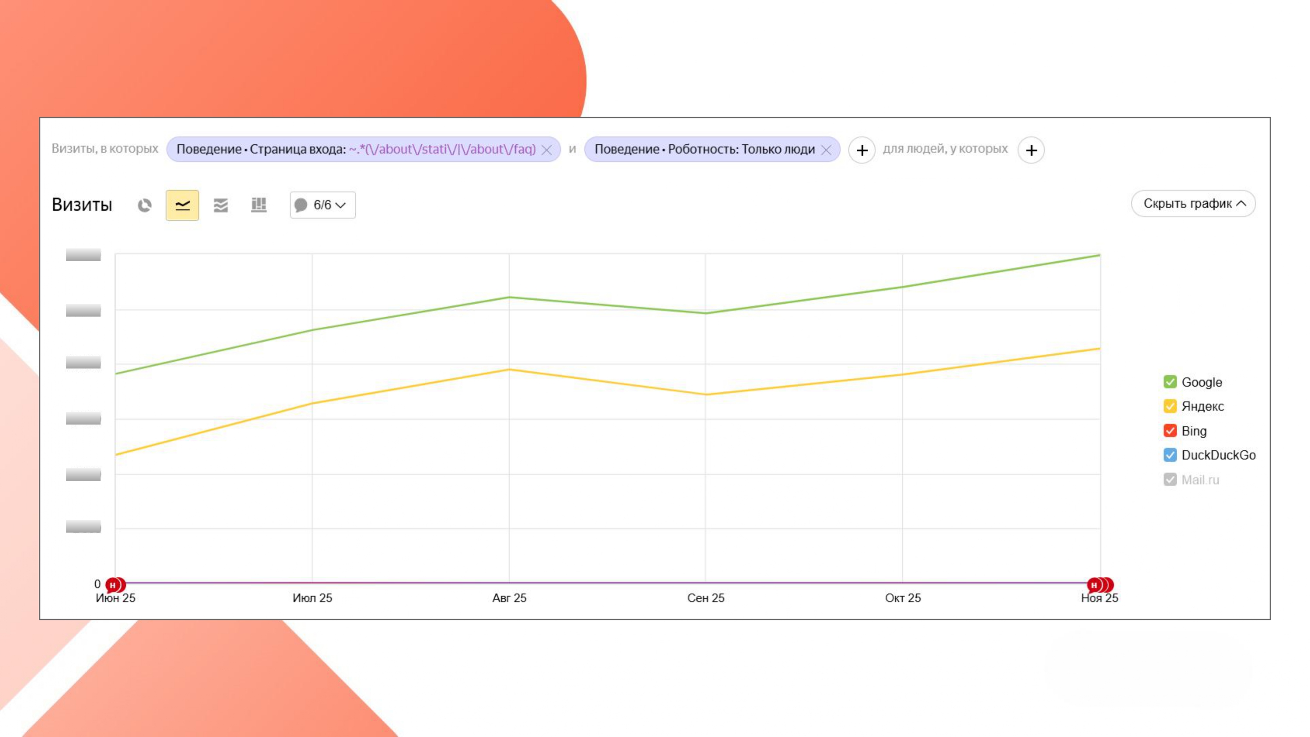Disable the Bing series
Viewport: 1310px width, 737px height.
pyautogui.click(x=1170, y=431)
